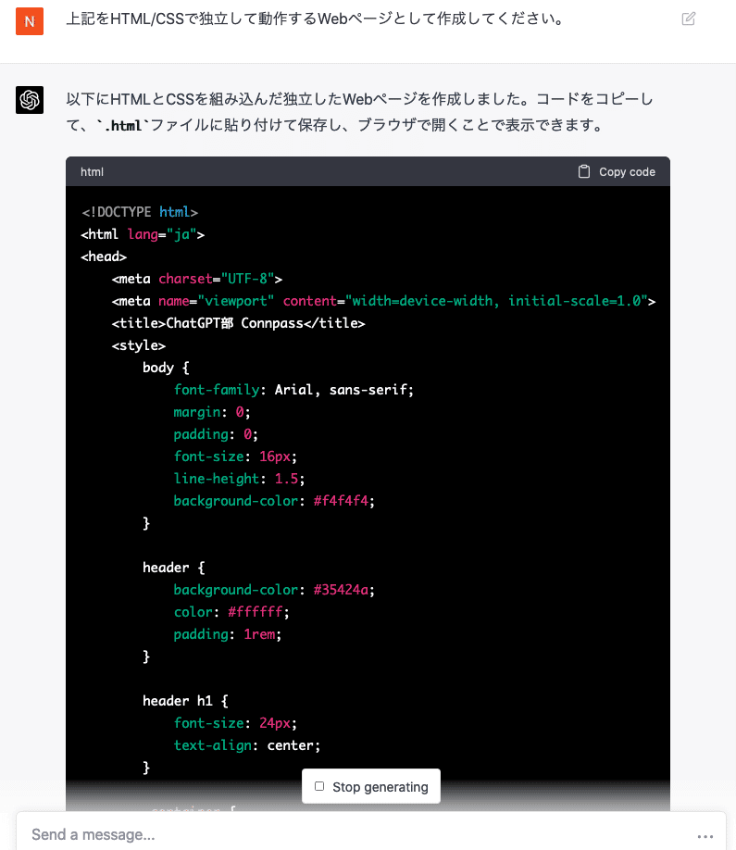Image resolution: width=736 pixels, height=850 pixels.
Task: Click the #f4f4f4 background-color line
Action: (274, 501)
